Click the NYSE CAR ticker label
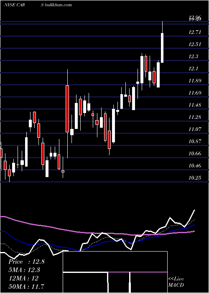The width and height of the screenshot is (209, 293). point(14,5)
